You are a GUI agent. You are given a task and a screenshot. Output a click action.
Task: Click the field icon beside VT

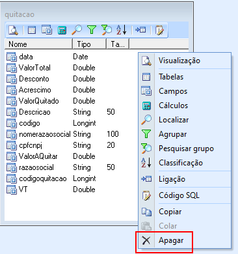(12, 190)
